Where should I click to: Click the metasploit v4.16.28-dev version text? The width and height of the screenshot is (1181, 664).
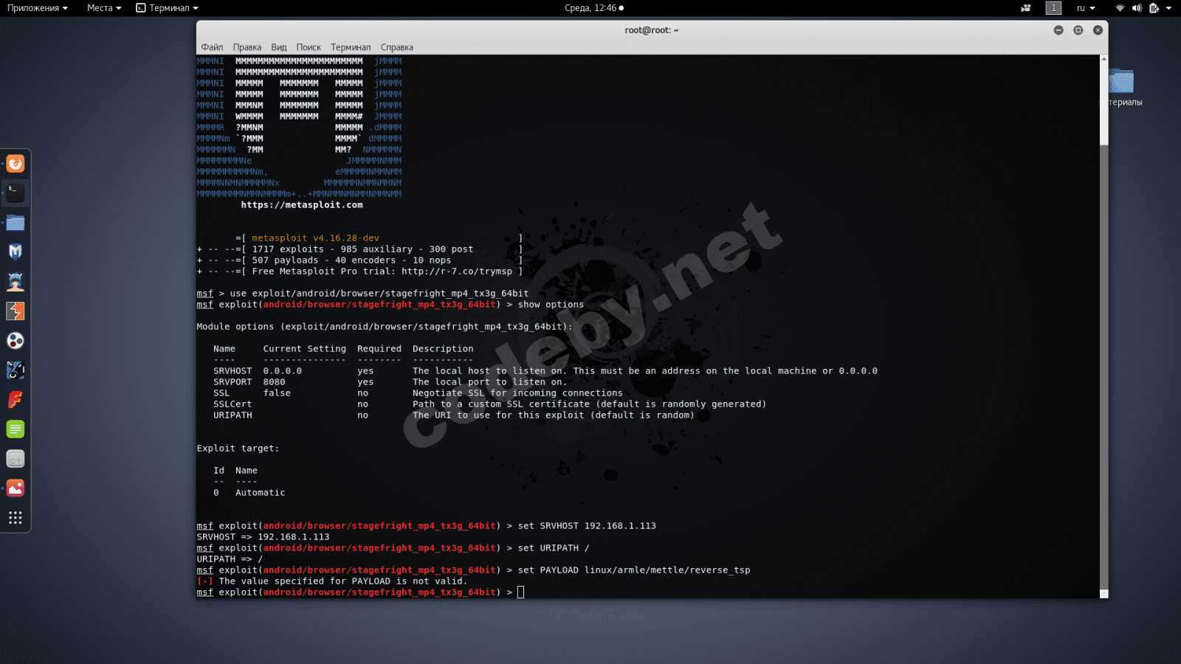click(316, 238)
